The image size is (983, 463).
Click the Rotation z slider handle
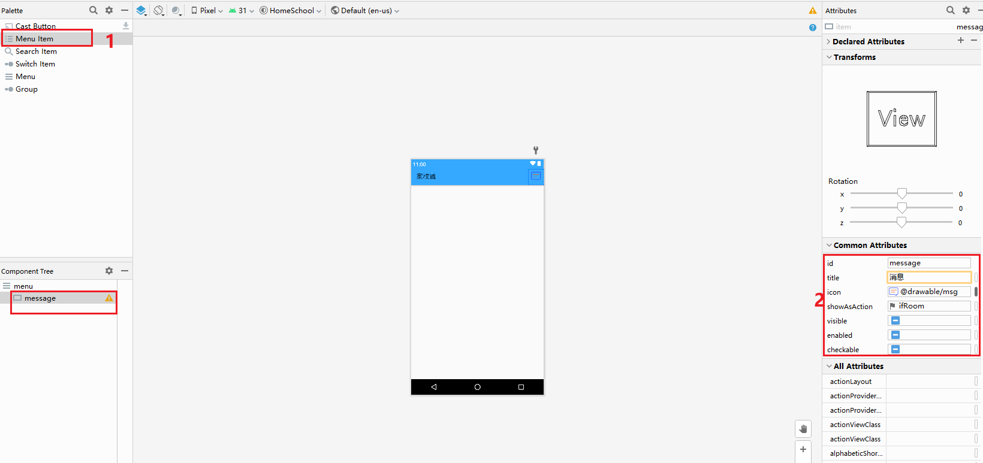pyautogui.click(x=901, y=222)
